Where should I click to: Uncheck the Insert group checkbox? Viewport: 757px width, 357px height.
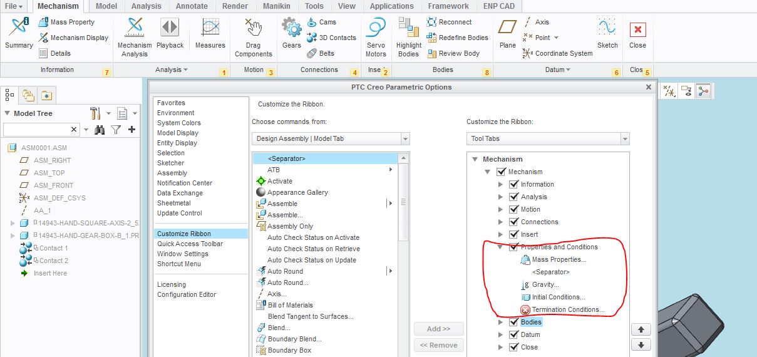513,234
